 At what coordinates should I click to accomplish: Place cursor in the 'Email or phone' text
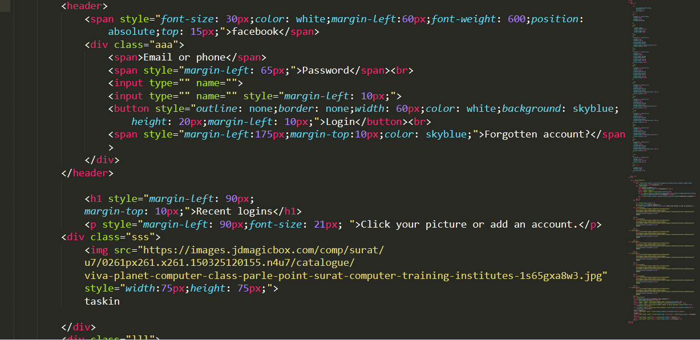coord(184,58)
